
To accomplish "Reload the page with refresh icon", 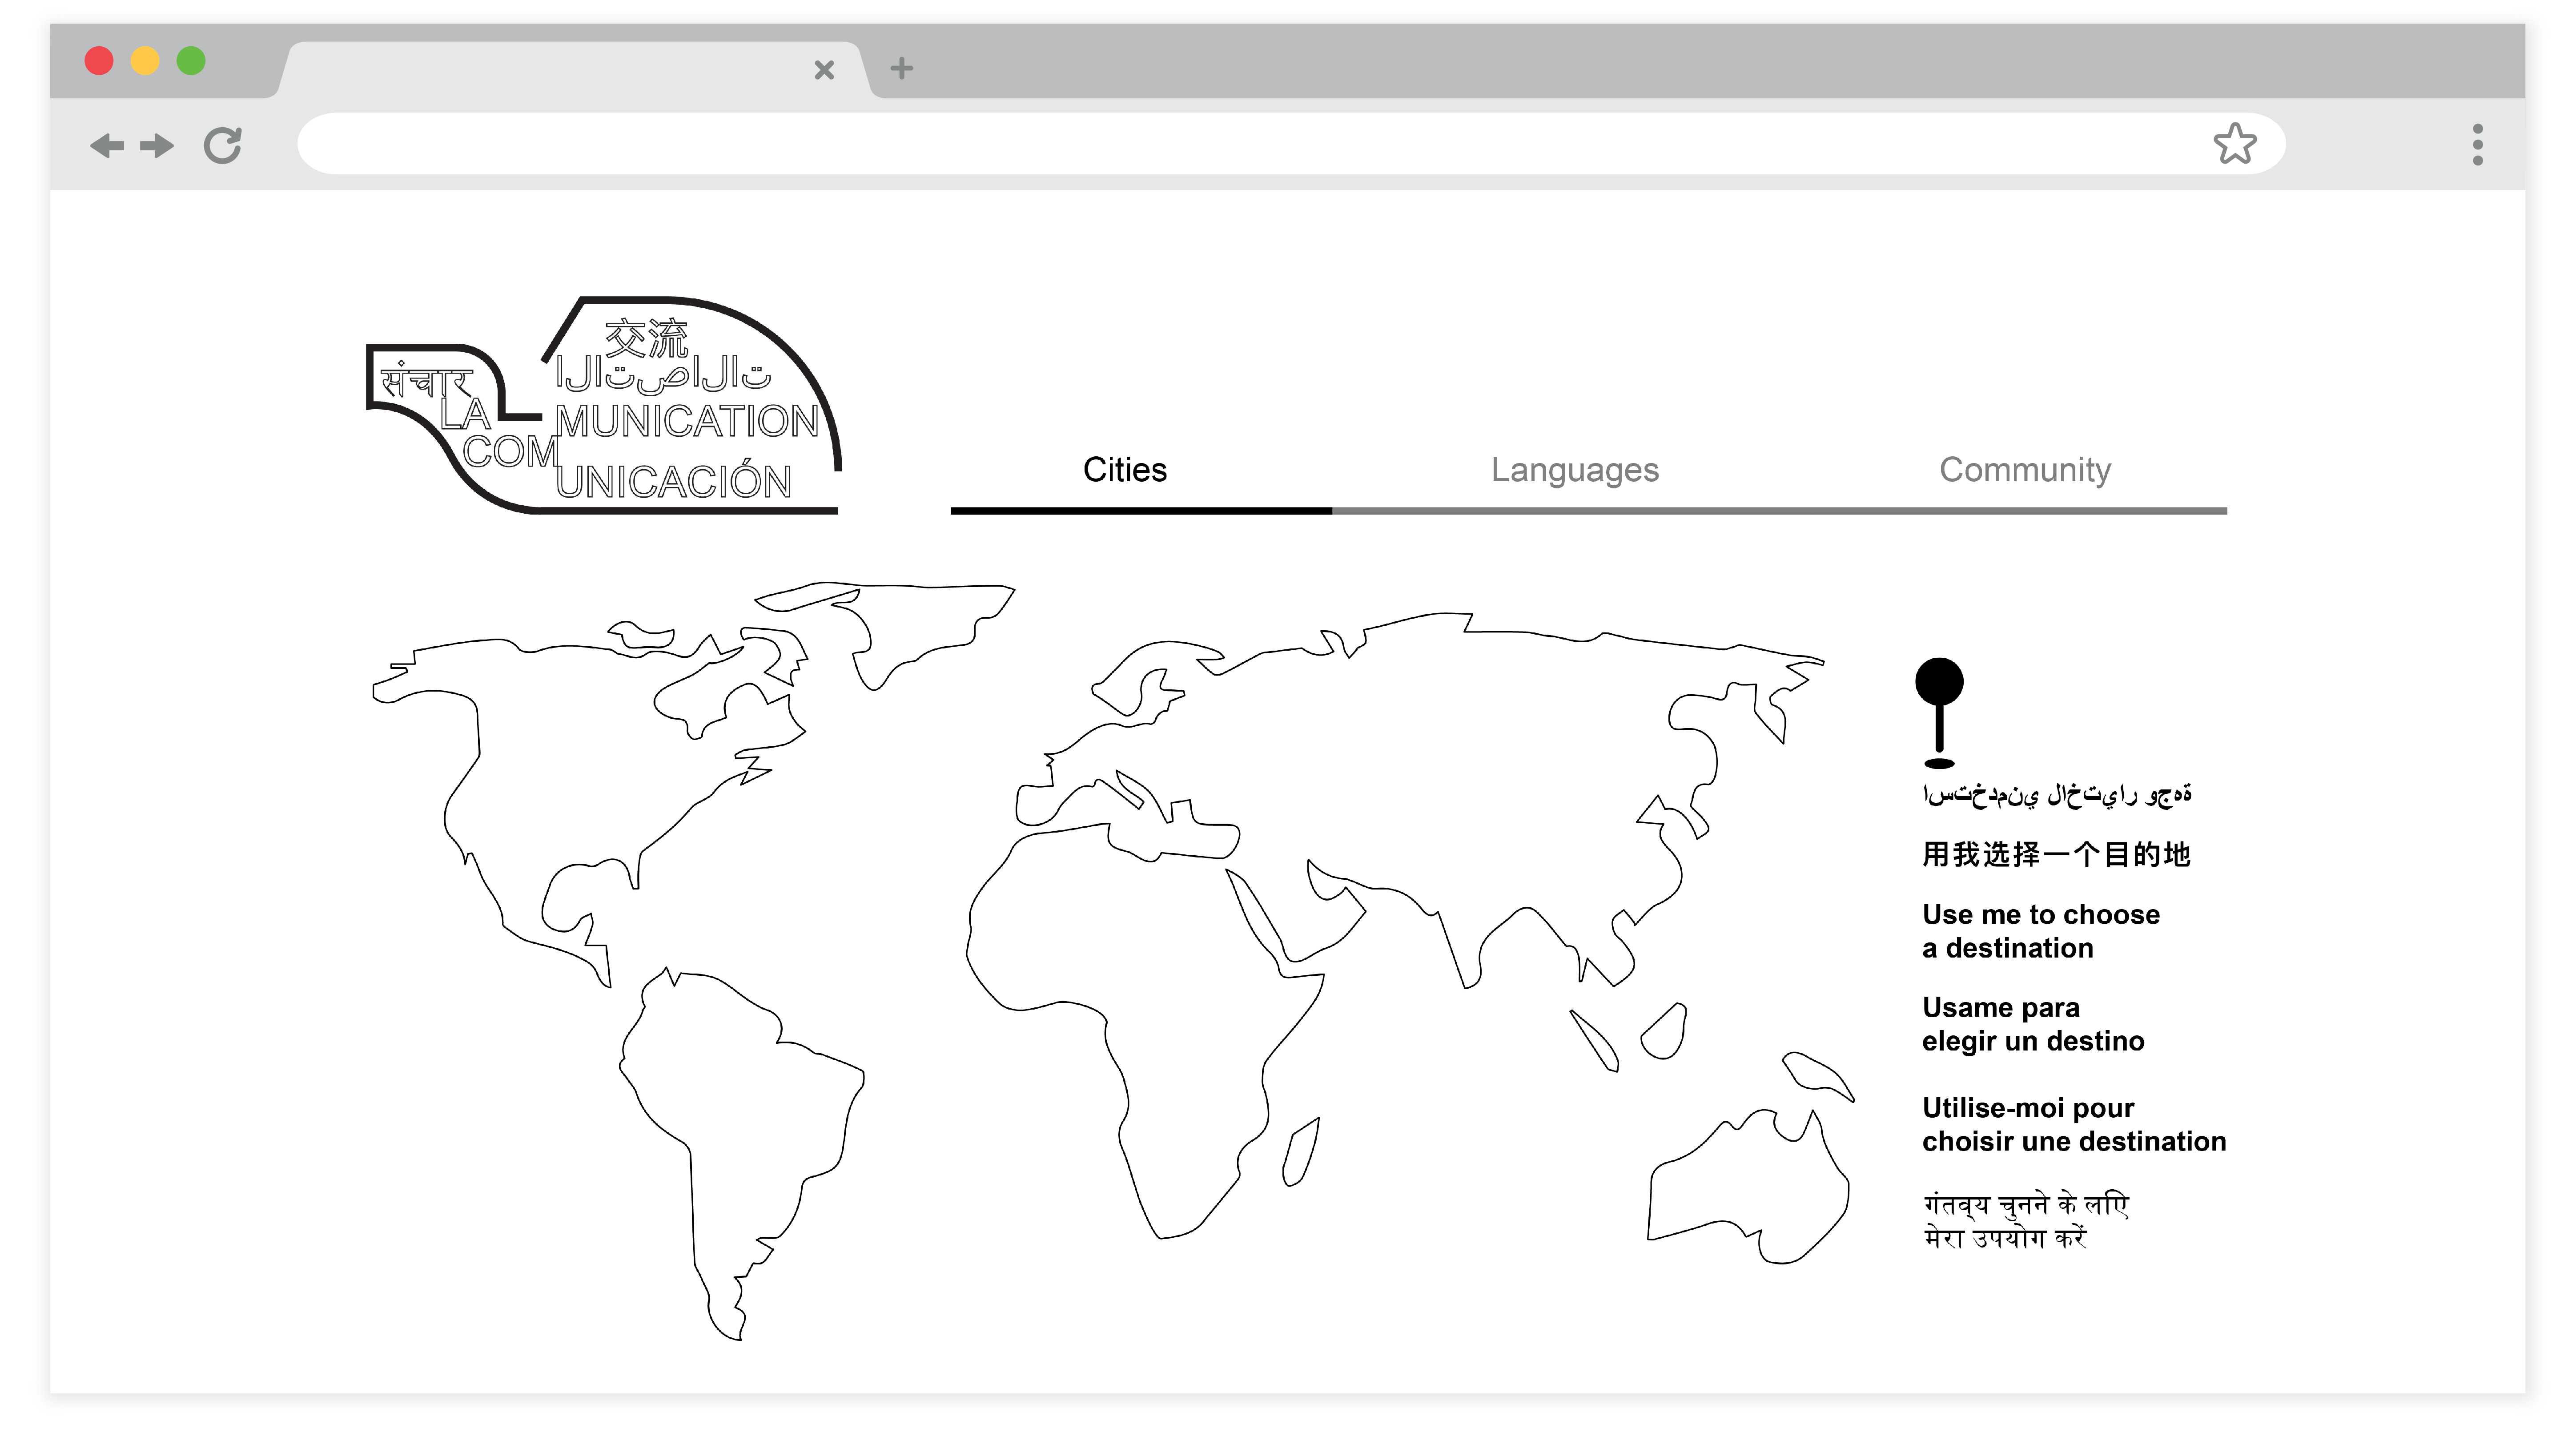I will tap(223, 146).
